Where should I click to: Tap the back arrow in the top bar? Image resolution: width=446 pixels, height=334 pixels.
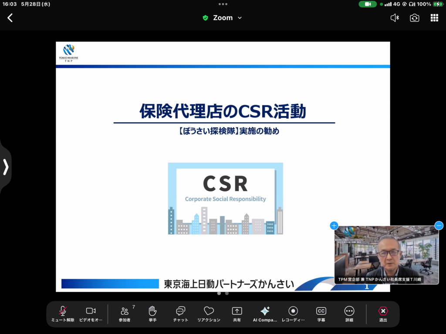coord(10,18)
